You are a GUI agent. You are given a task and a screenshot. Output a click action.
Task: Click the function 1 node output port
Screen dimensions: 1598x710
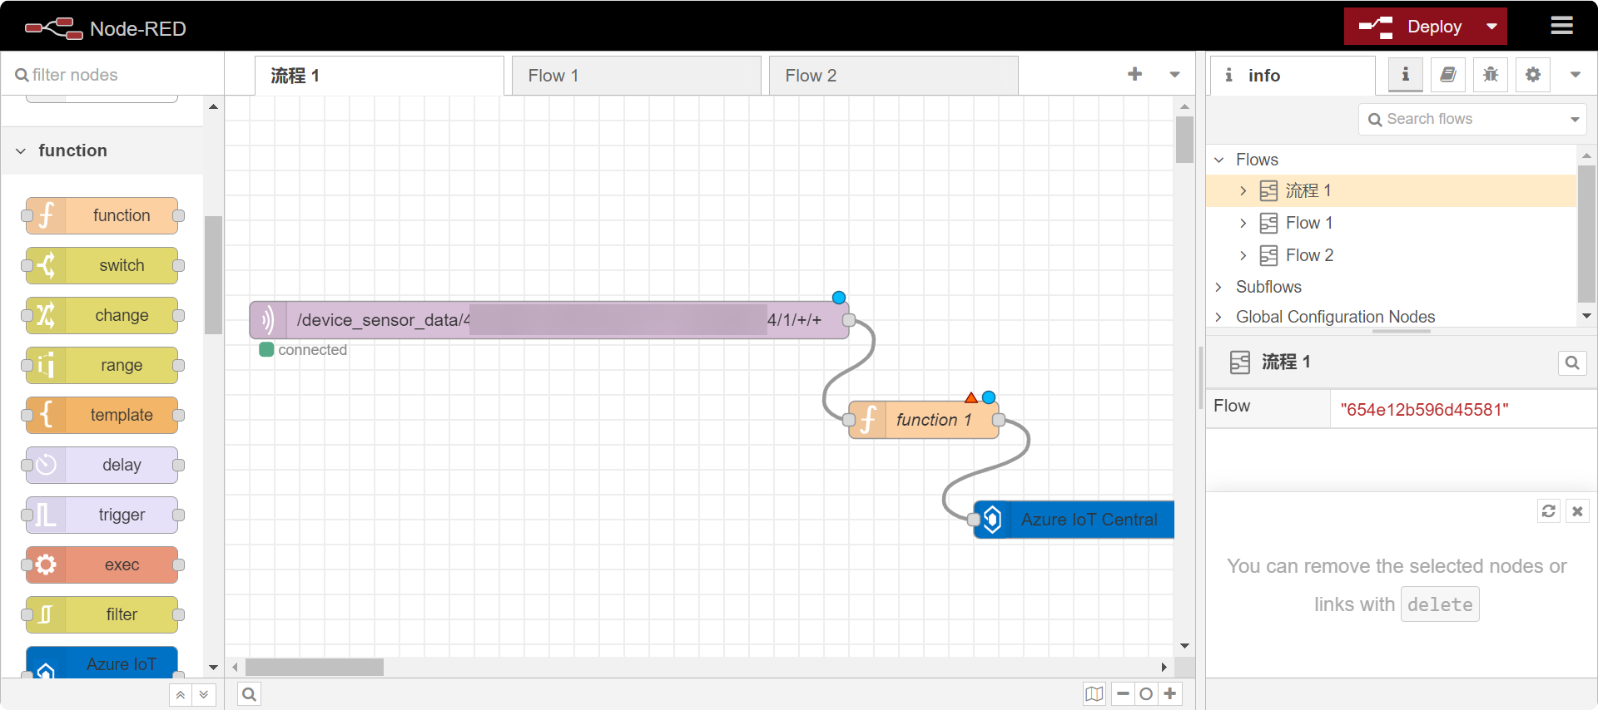[x=999, y=420]
